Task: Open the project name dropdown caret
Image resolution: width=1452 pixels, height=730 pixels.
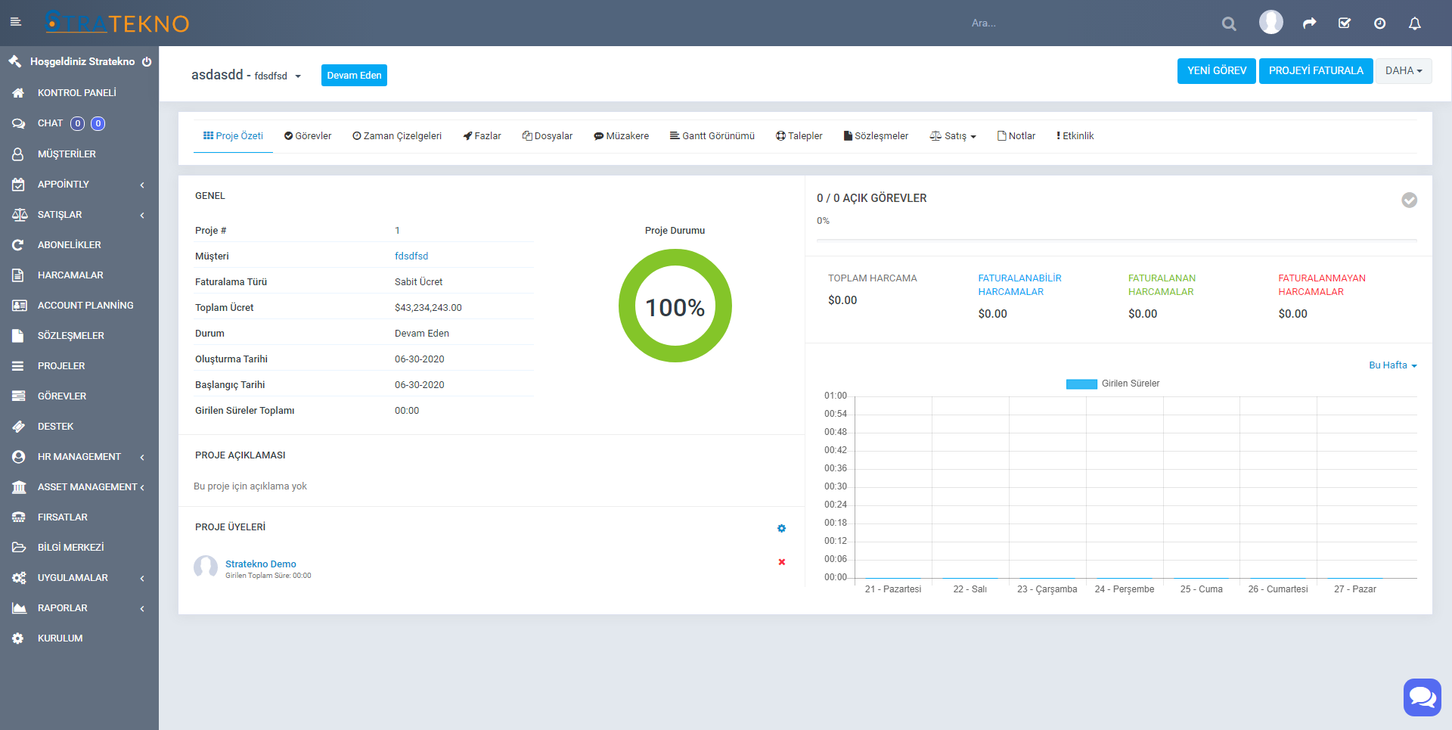Action: pos(298,76)
